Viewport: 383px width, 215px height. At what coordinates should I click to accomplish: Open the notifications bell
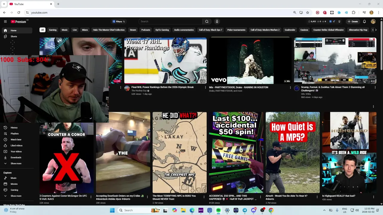pos(364,21)
